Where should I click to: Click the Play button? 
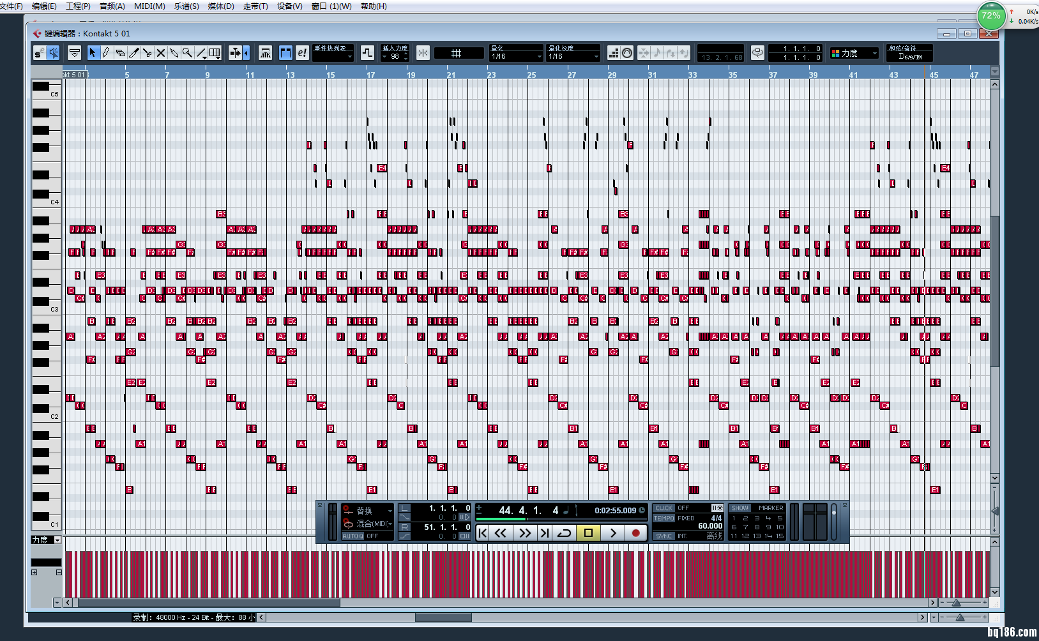(613, 532)
